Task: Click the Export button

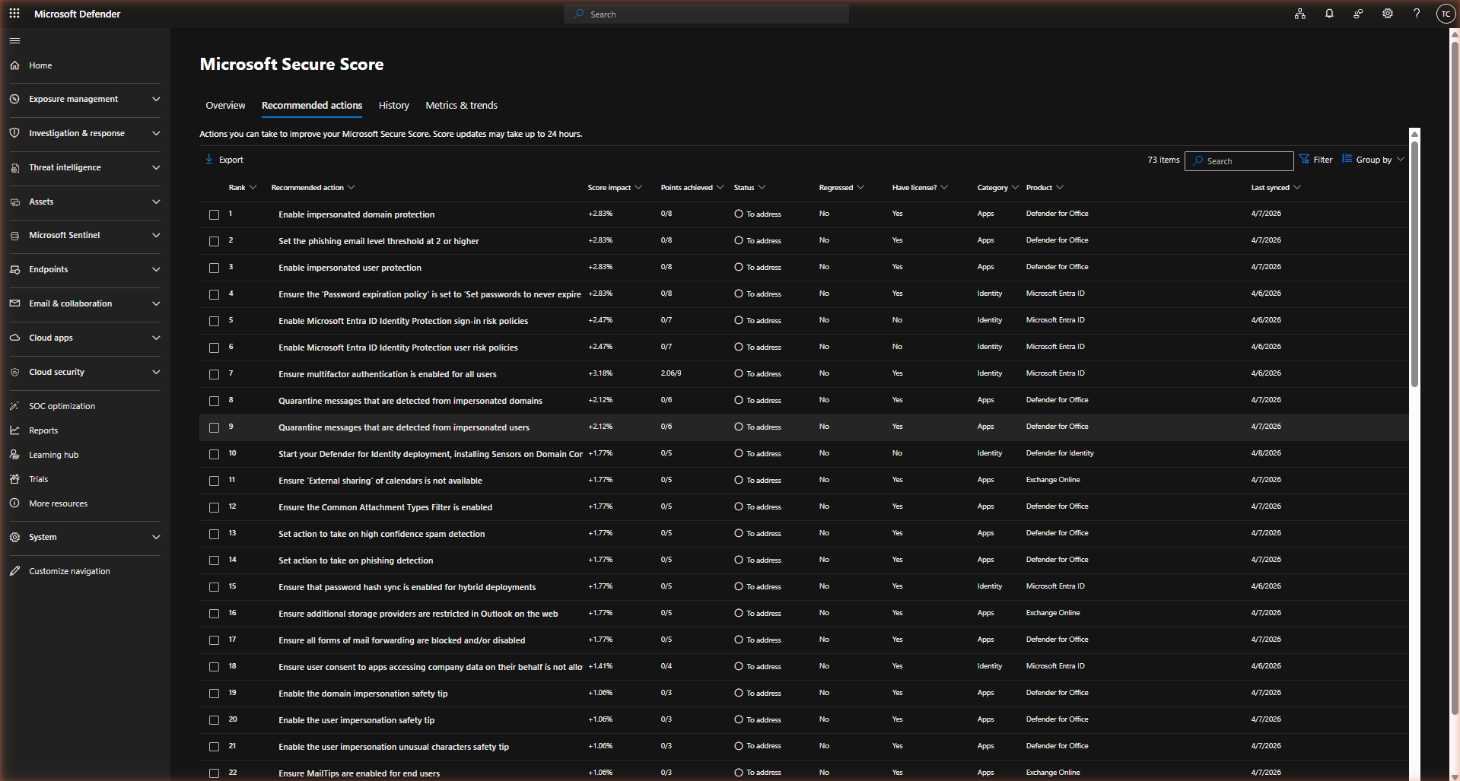Action: (224, 160)
